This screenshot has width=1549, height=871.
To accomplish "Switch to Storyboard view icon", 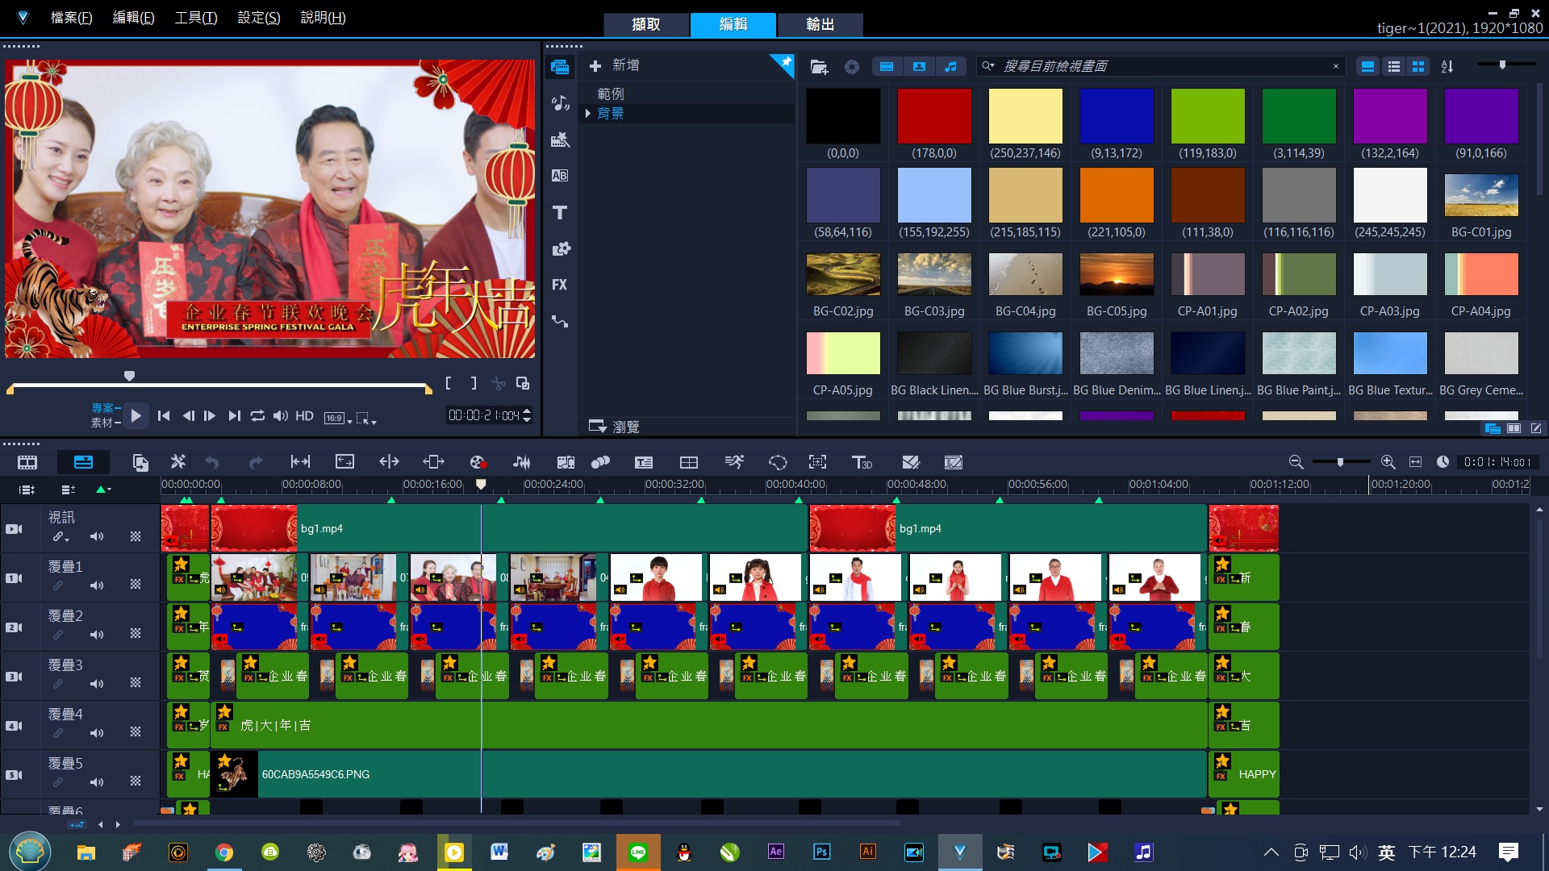I will [x=27, y=462].
